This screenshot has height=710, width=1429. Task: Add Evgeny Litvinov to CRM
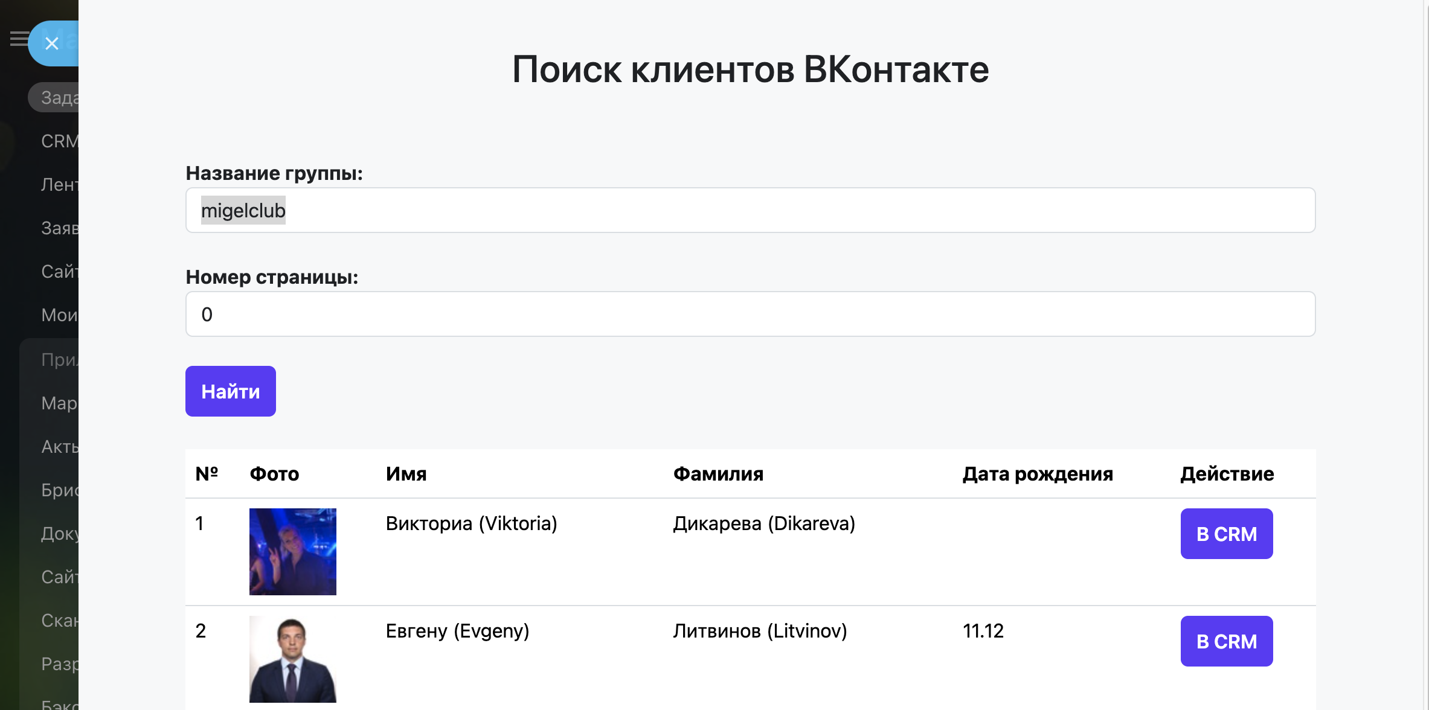1226,641
